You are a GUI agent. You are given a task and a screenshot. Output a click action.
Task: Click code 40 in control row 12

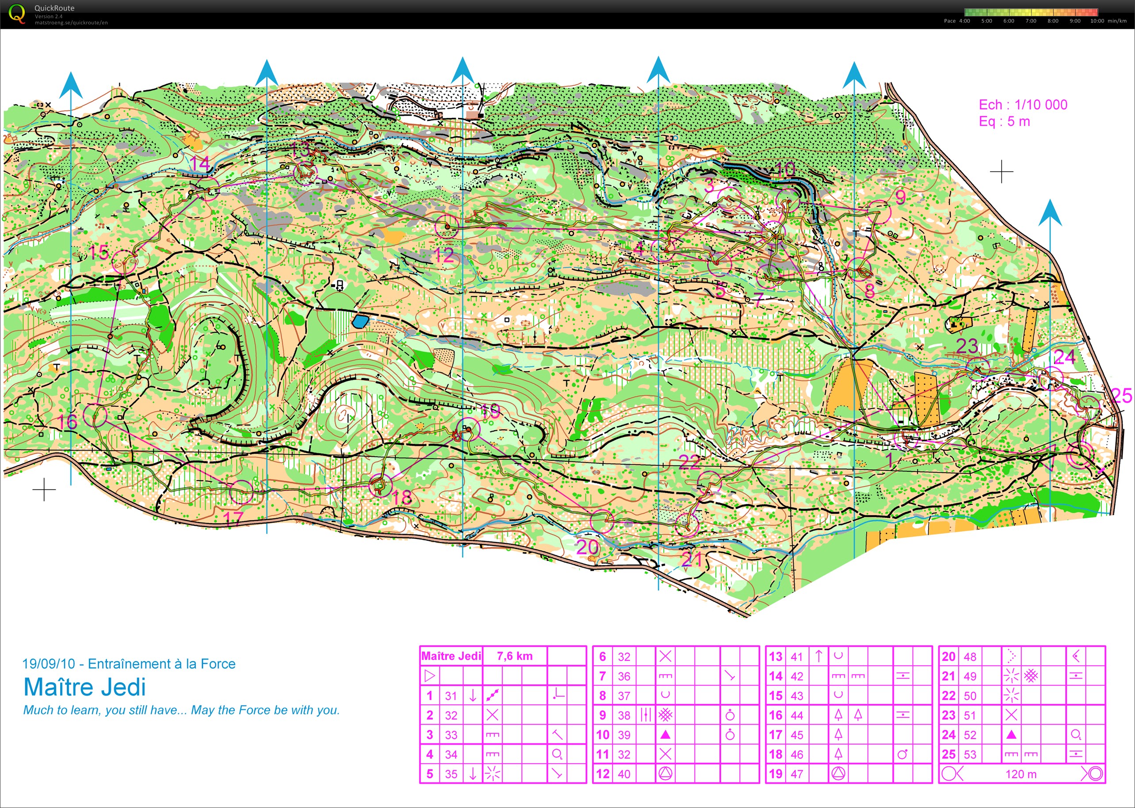point(624,774)
